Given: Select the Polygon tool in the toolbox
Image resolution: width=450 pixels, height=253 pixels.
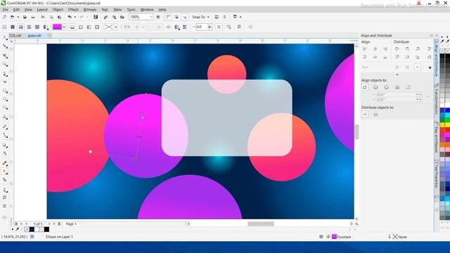Looking at the screenshot, I should click(5, 108).
